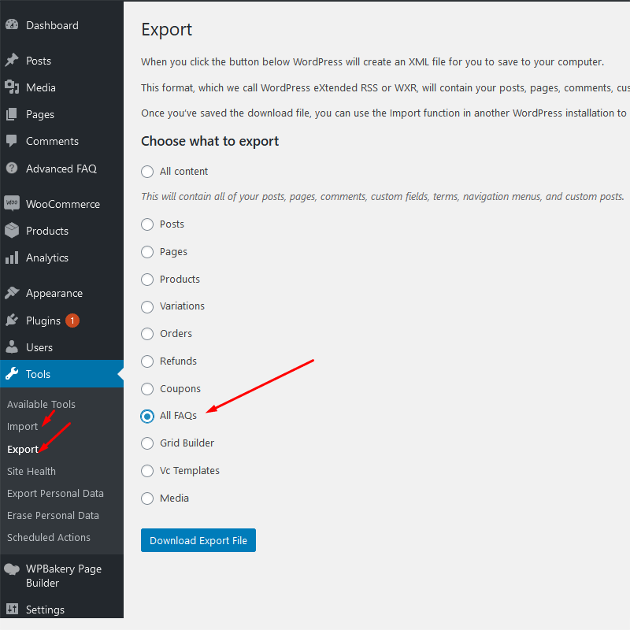The height and width of the screenshot is (630, 630).
Task: Open Site Health from Tools submenu
Action: pyautogui.click(x=31, y=471)
